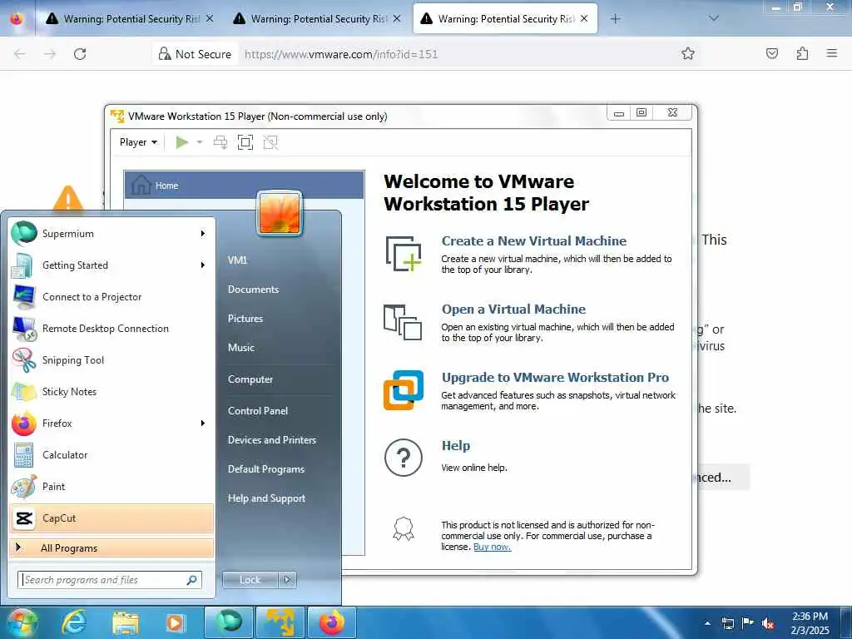The height and width of the screenshot is (639, 852).
Task: Click the Lock button
Action: point(250,580)
